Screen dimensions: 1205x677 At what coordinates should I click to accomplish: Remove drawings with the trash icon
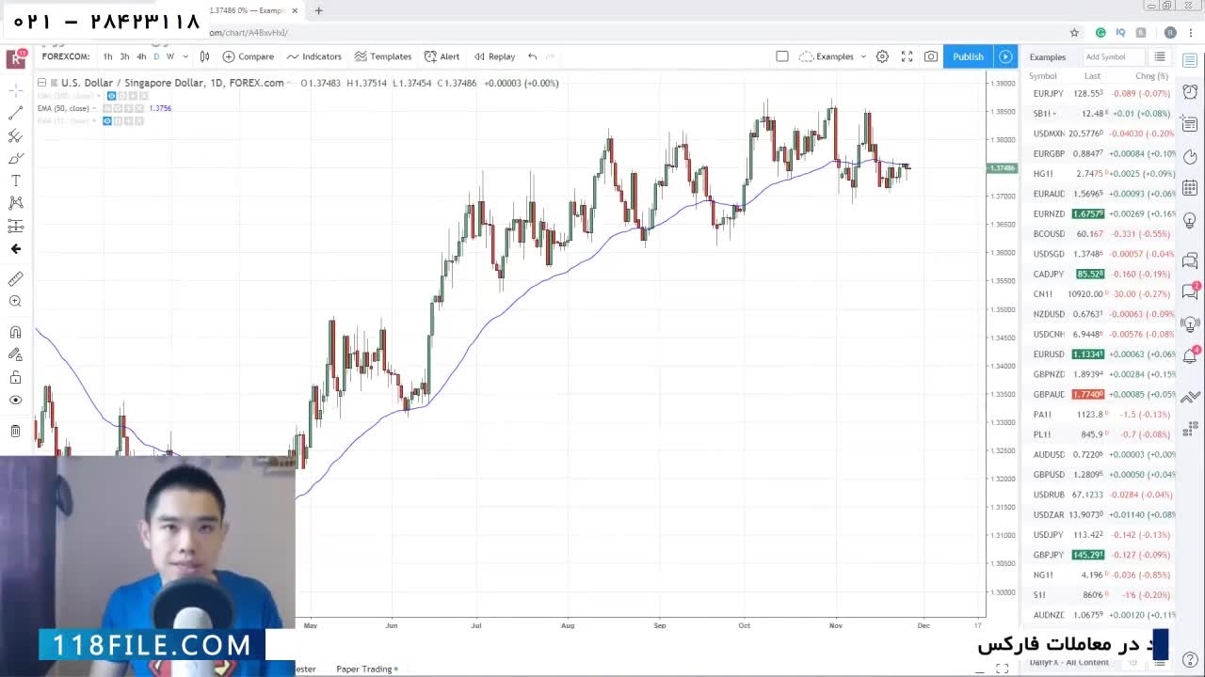click(x=16, y=431)
